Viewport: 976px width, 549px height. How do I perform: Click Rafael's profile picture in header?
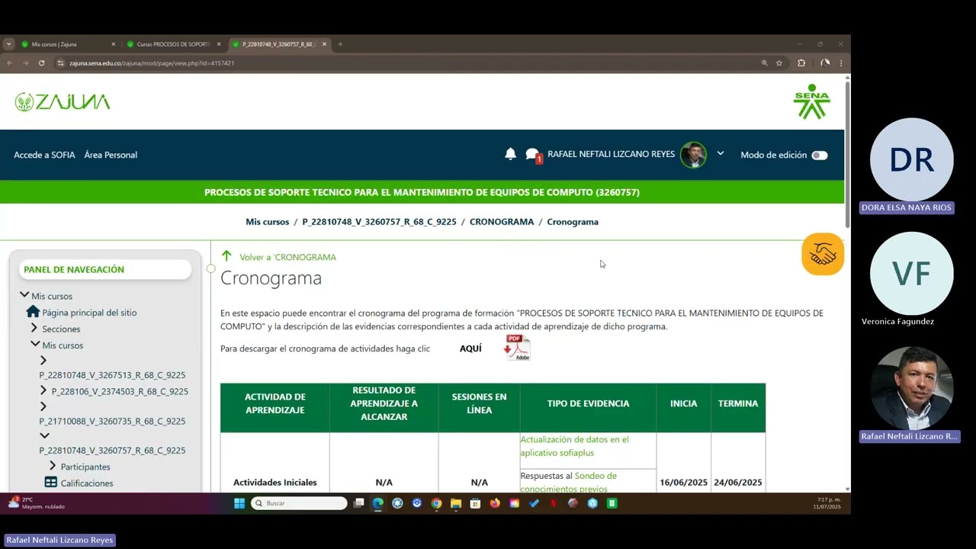pyautogui.click(x=693, y=155)
